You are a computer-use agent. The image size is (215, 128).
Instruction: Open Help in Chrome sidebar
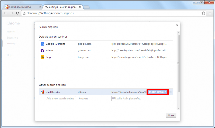coord(9,55)
